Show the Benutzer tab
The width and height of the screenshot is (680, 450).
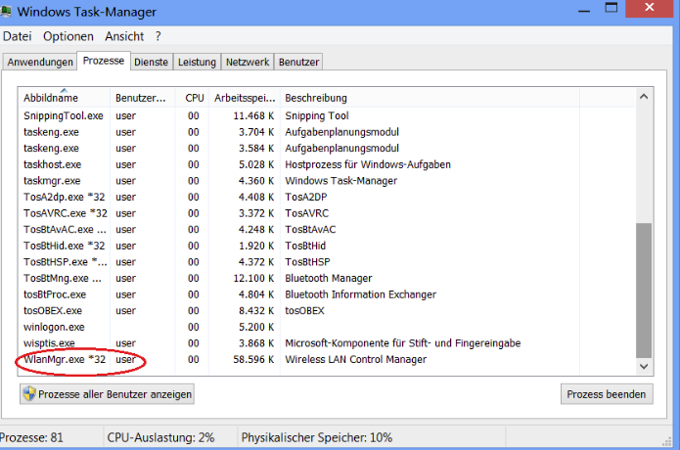tap(298, 62)
